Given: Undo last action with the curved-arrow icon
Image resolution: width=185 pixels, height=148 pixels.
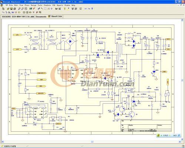Looking at the screenshot, I should click(85, 9).
